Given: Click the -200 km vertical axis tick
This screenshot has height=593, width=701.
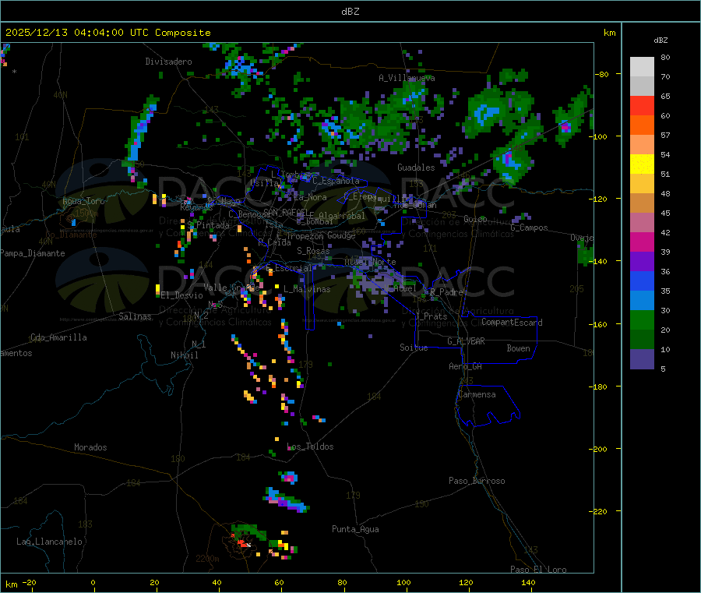Looking at the screenshot, I should point(597,449).
